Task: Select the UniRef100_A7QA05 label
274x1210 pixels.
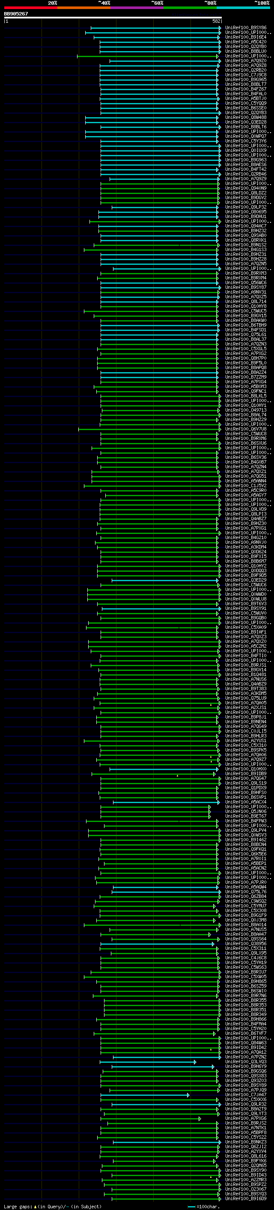Action: 246,703
